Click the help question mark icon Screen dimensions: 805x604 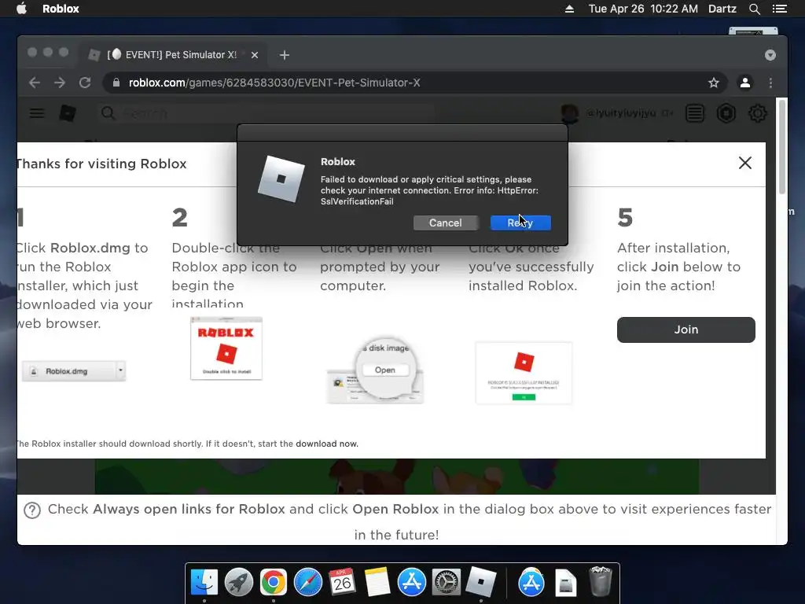pos(31,510)
